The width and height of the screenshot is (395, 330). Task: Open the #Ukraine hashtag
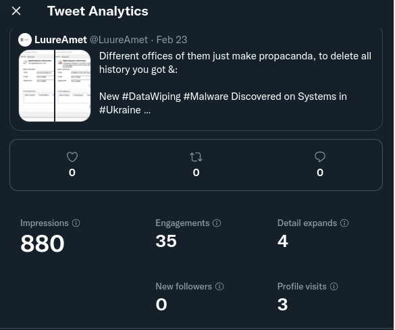[x=120, y=110]
